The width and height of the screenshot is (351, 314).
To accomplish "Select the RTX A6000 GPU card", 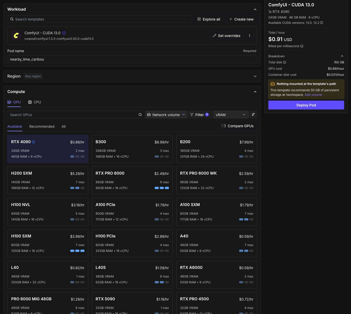I will click(x=217, y=275).
